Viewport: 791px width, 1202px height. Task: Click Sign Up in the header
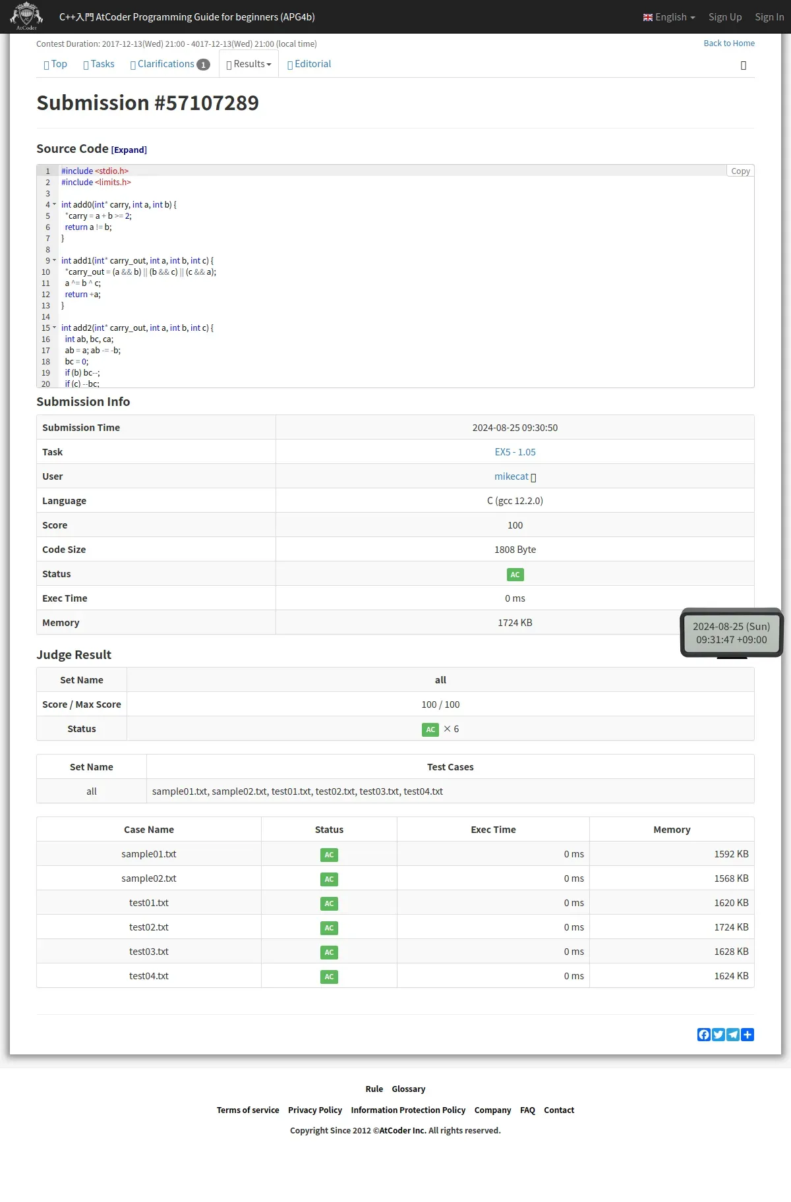pyautogui.click(x=725, y=17)
